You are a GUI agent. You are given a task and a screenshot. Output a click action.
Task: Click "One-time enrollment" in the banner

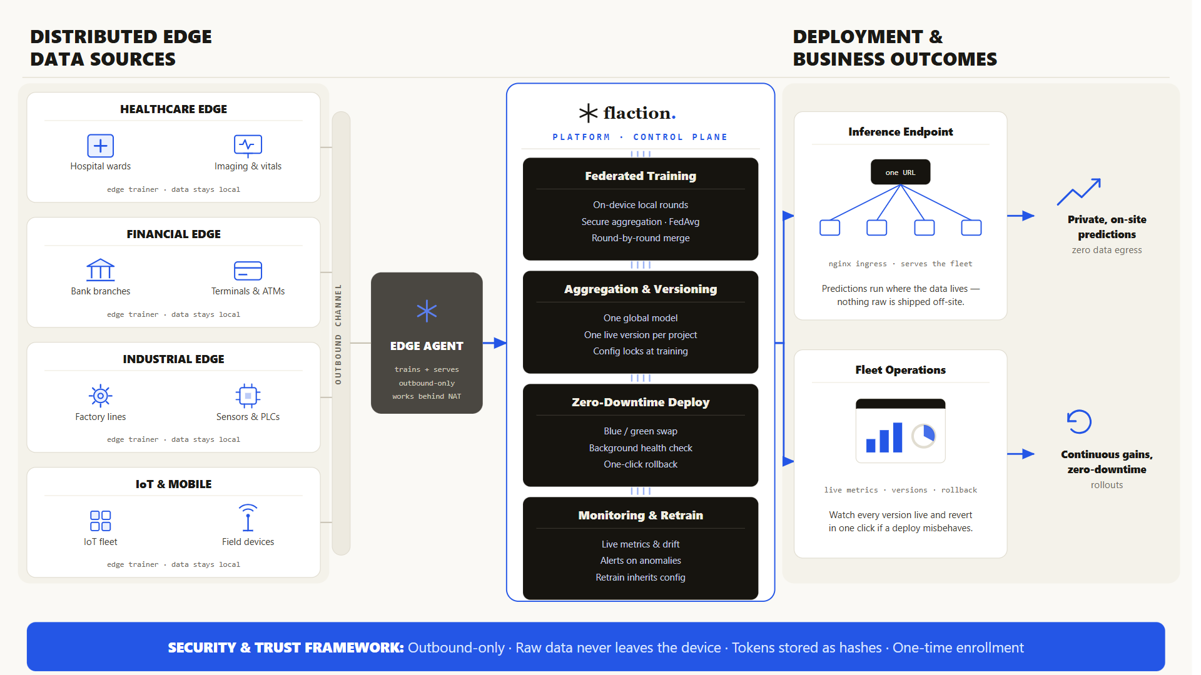pos(958,647)
